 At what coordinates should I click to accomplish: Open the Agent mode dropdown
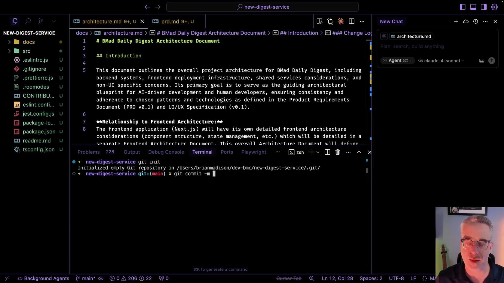tap(397, 61)
